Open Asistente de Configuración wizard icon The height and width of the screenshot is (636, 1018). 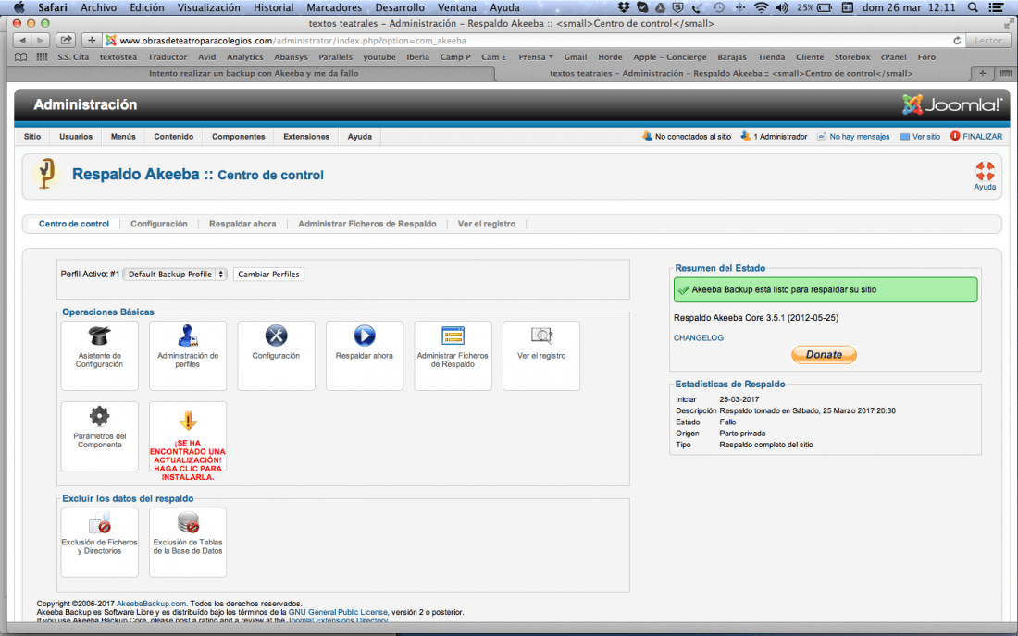click(99, 336)
